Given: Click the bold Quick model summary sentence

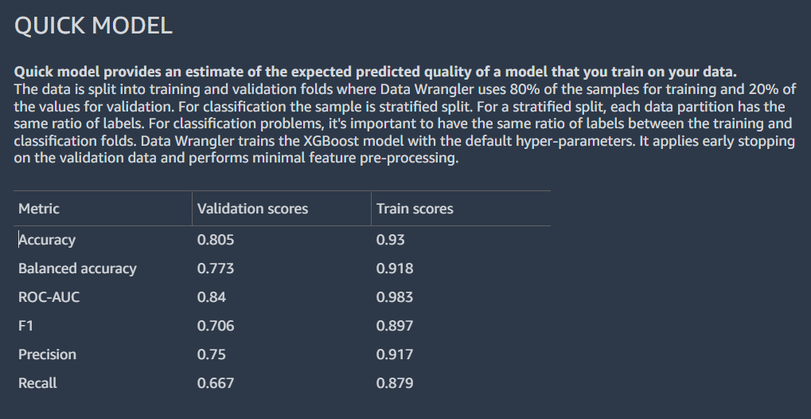Looking at the screenshot, I should pos(376,72).
